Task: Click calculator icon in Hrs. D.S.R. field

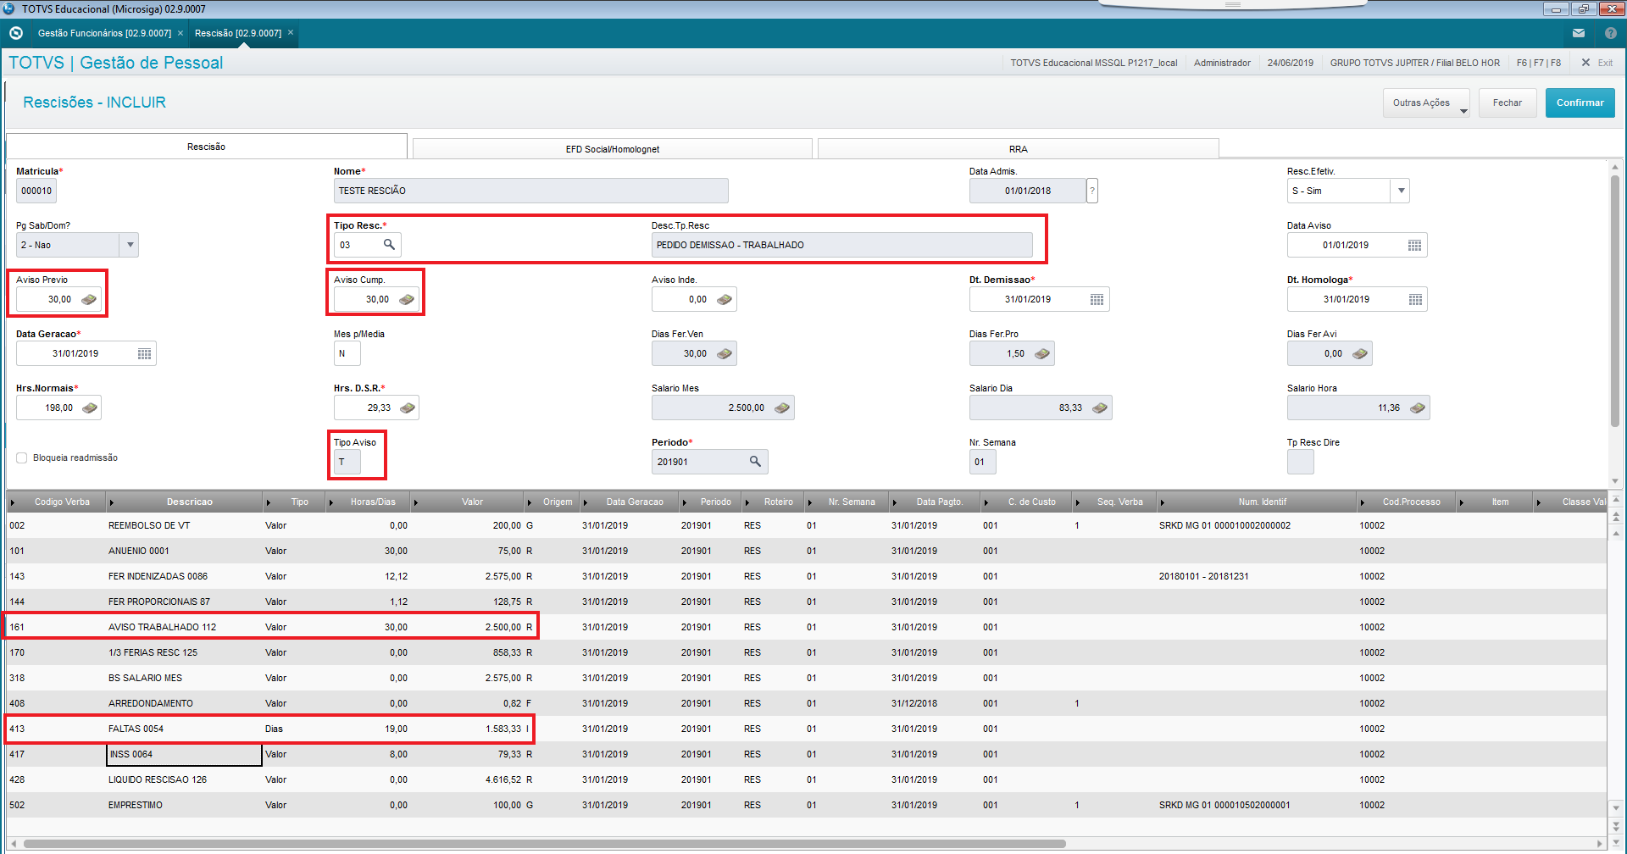Action: click(x=407, y=408)
